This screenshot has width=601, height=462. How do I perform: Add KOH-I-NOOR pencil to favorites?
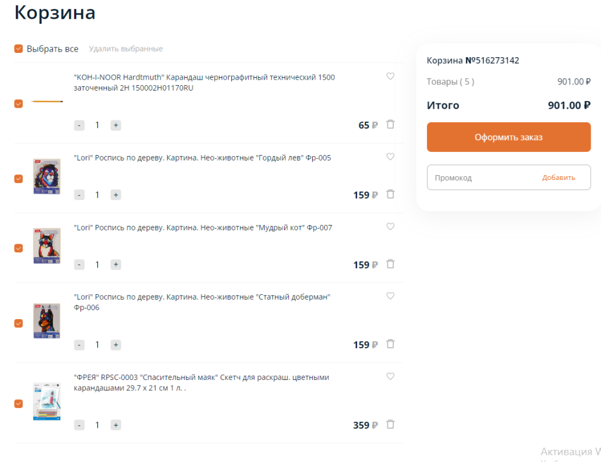391,77
